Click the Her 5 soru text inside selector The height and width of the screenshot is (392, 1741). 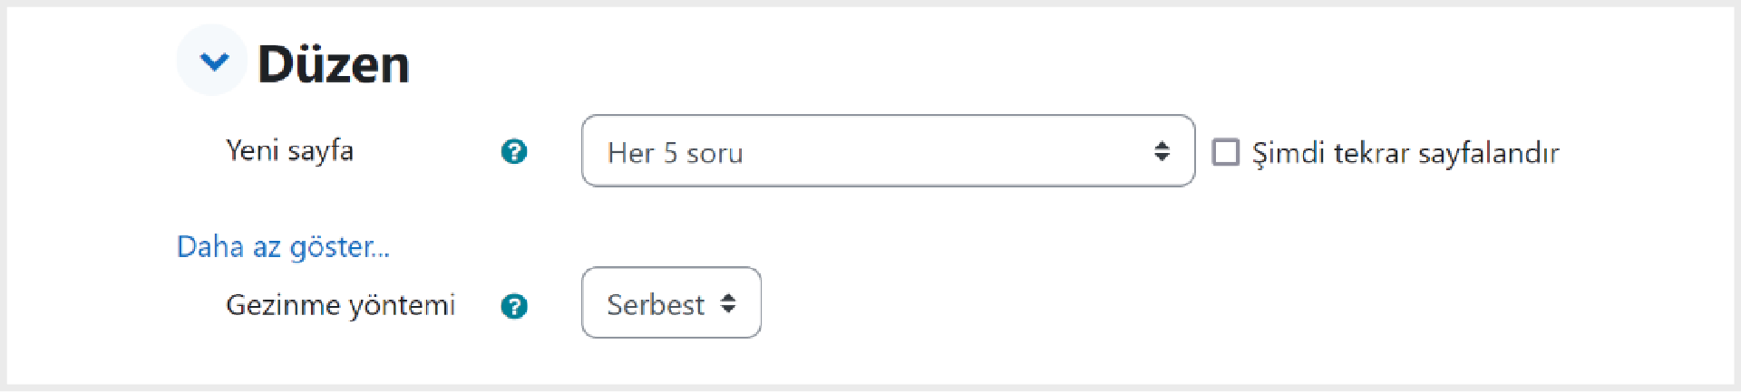click(x=676, y=153)
